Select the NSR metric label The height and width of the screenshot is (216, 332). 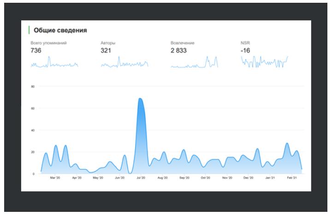tap(245, 43)
